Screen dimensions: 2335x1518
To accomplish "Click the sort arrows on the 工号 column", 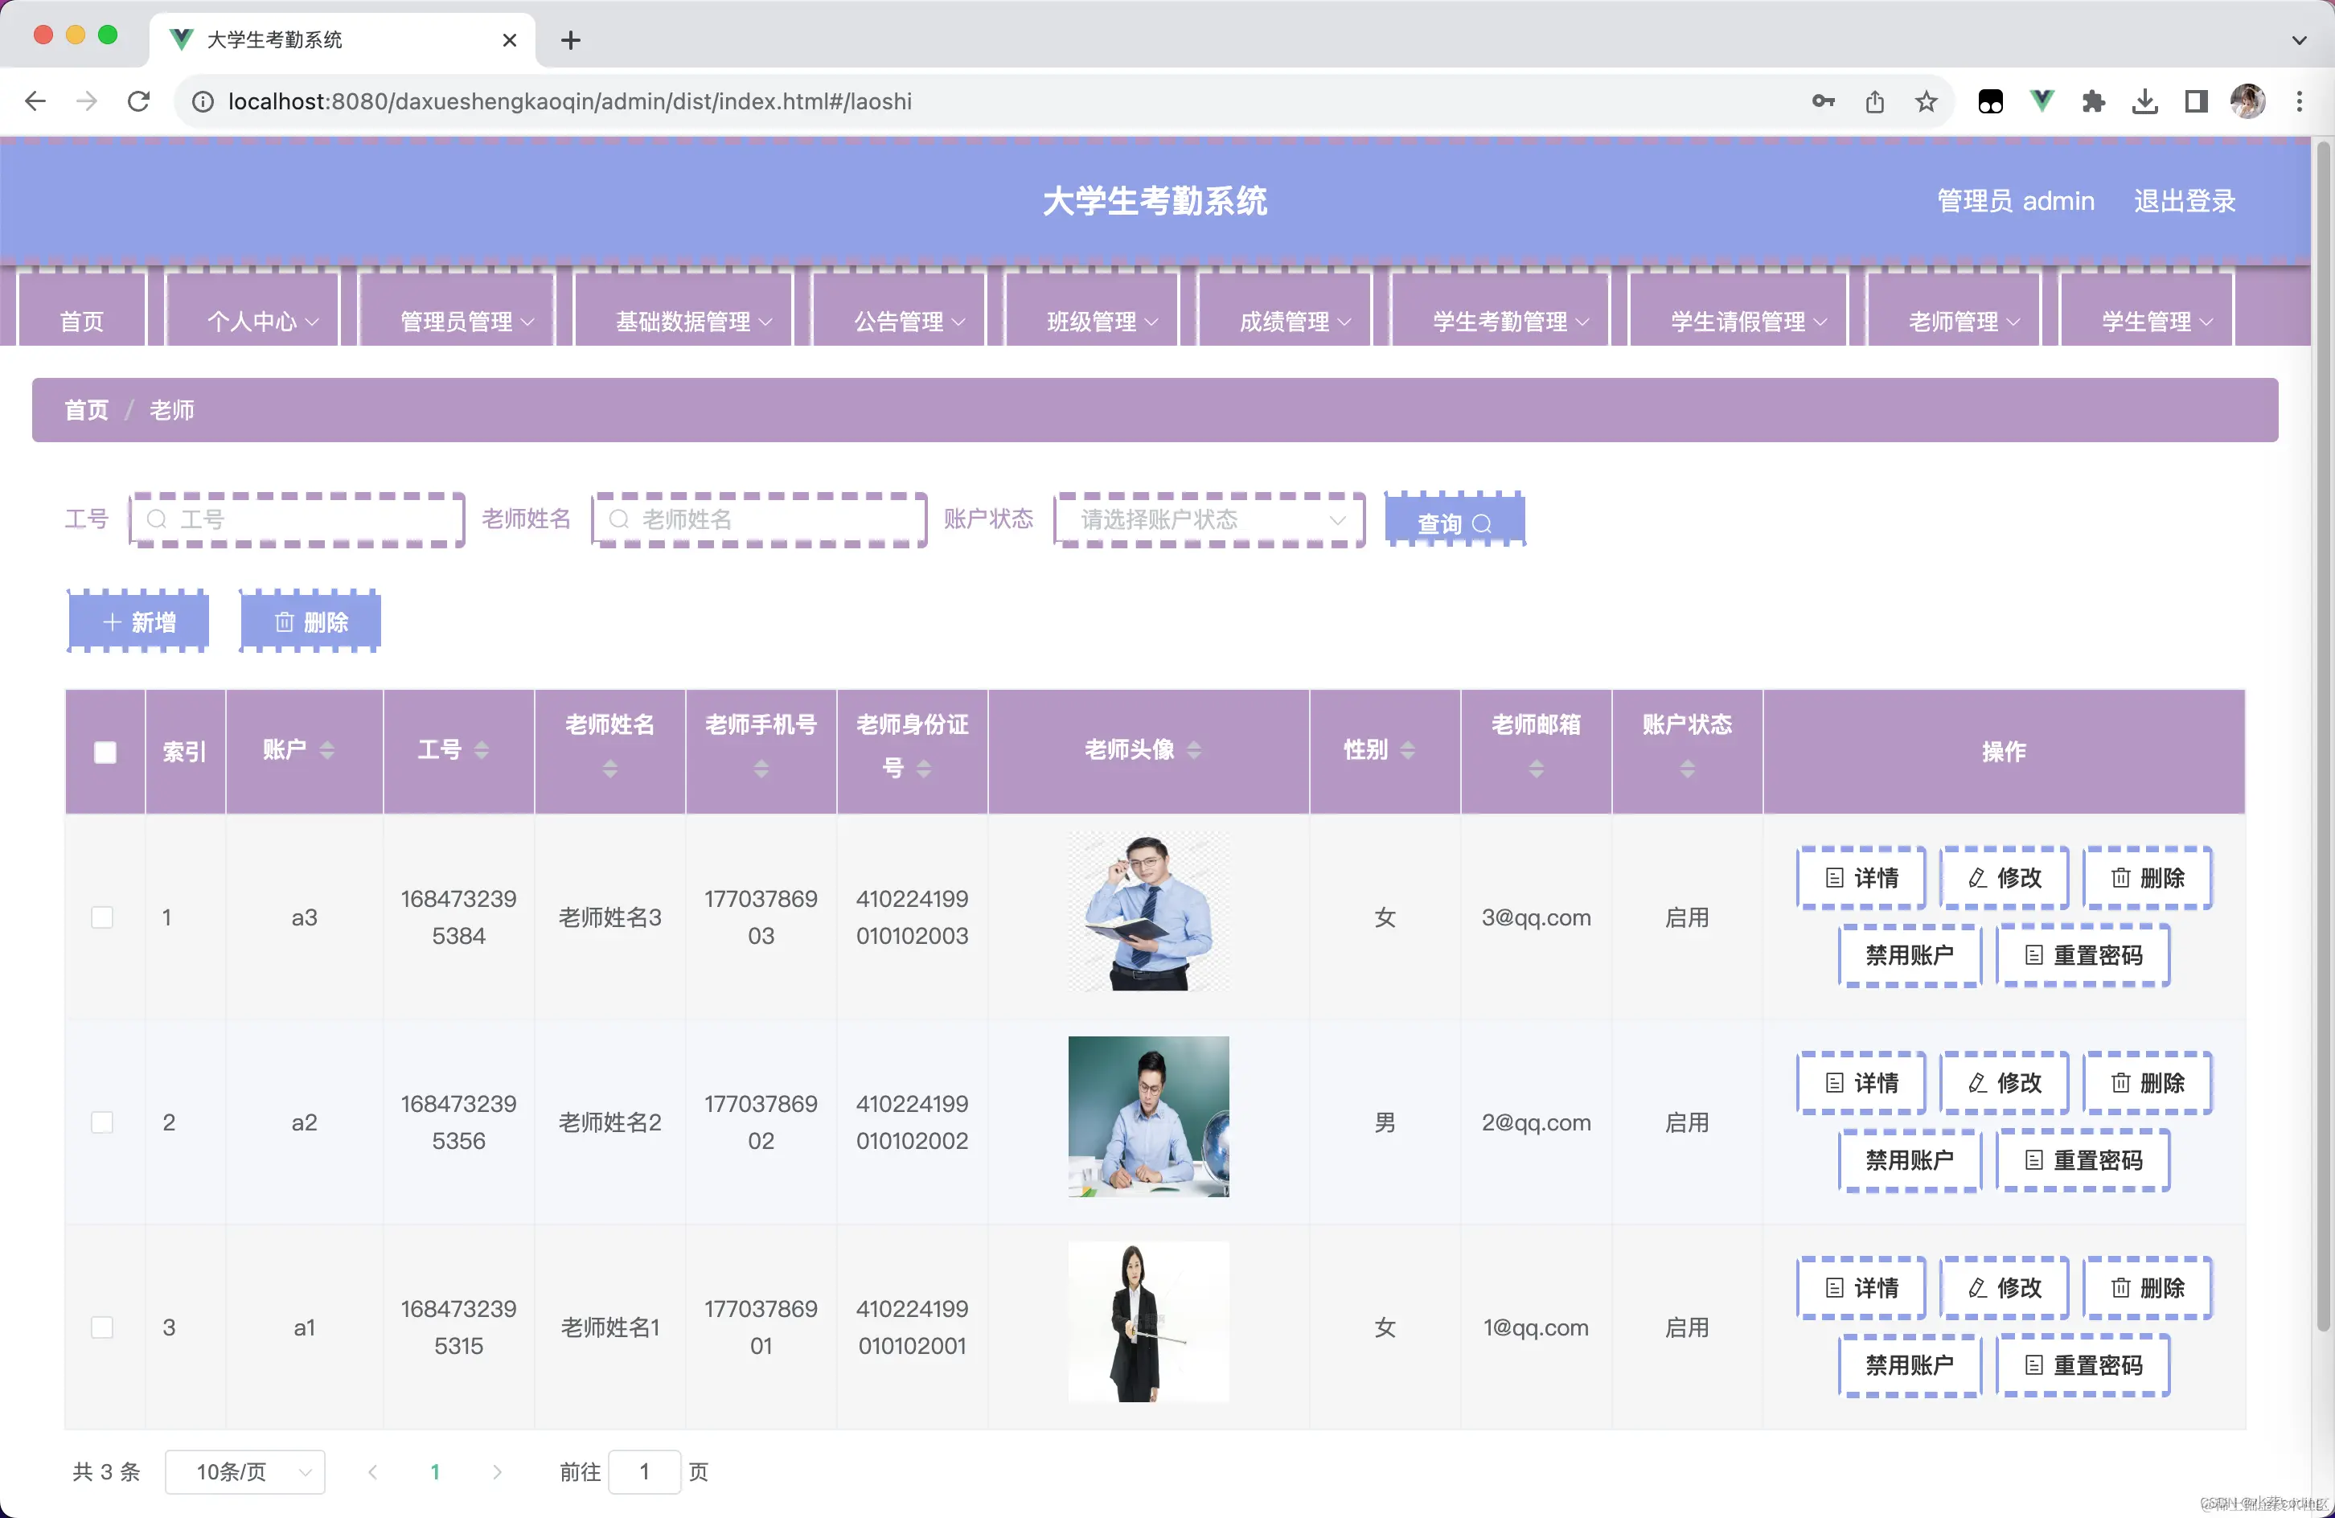I will [482, 751].
